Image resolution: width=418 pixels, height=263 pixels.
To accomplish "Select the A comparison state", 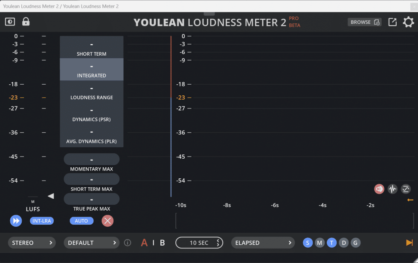I will (144, 243).
